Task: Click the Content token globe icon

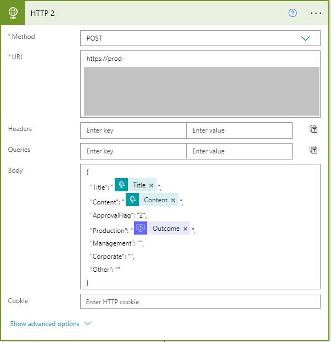Action: pyautogui.click(x=132, y=200)
